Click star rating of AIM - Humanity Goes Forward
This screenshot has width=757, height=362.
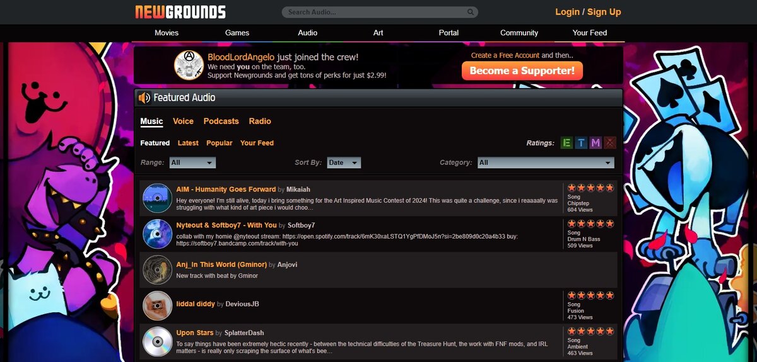tap(590, 188)
